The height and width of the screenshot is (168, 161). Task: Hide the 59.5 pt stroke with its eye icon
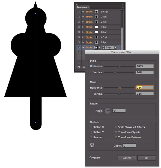pyautogui.click(x=79, y=11)
